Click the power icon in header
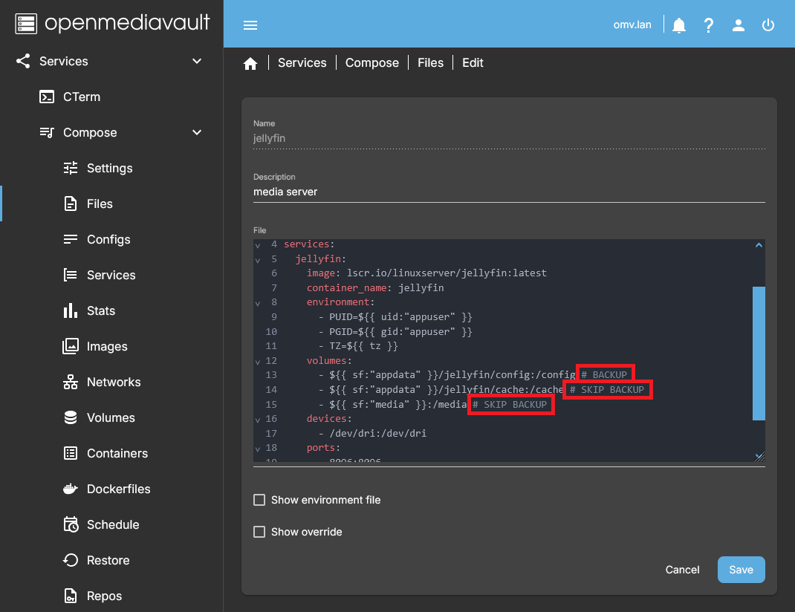 pos(768,25)
